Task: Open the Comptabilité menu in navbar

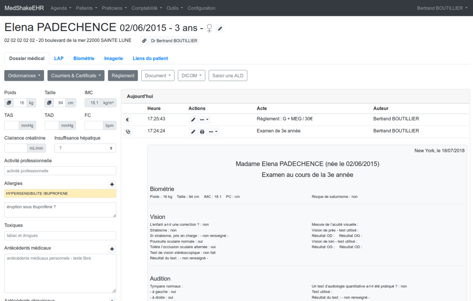Action: tap(147, 8)
